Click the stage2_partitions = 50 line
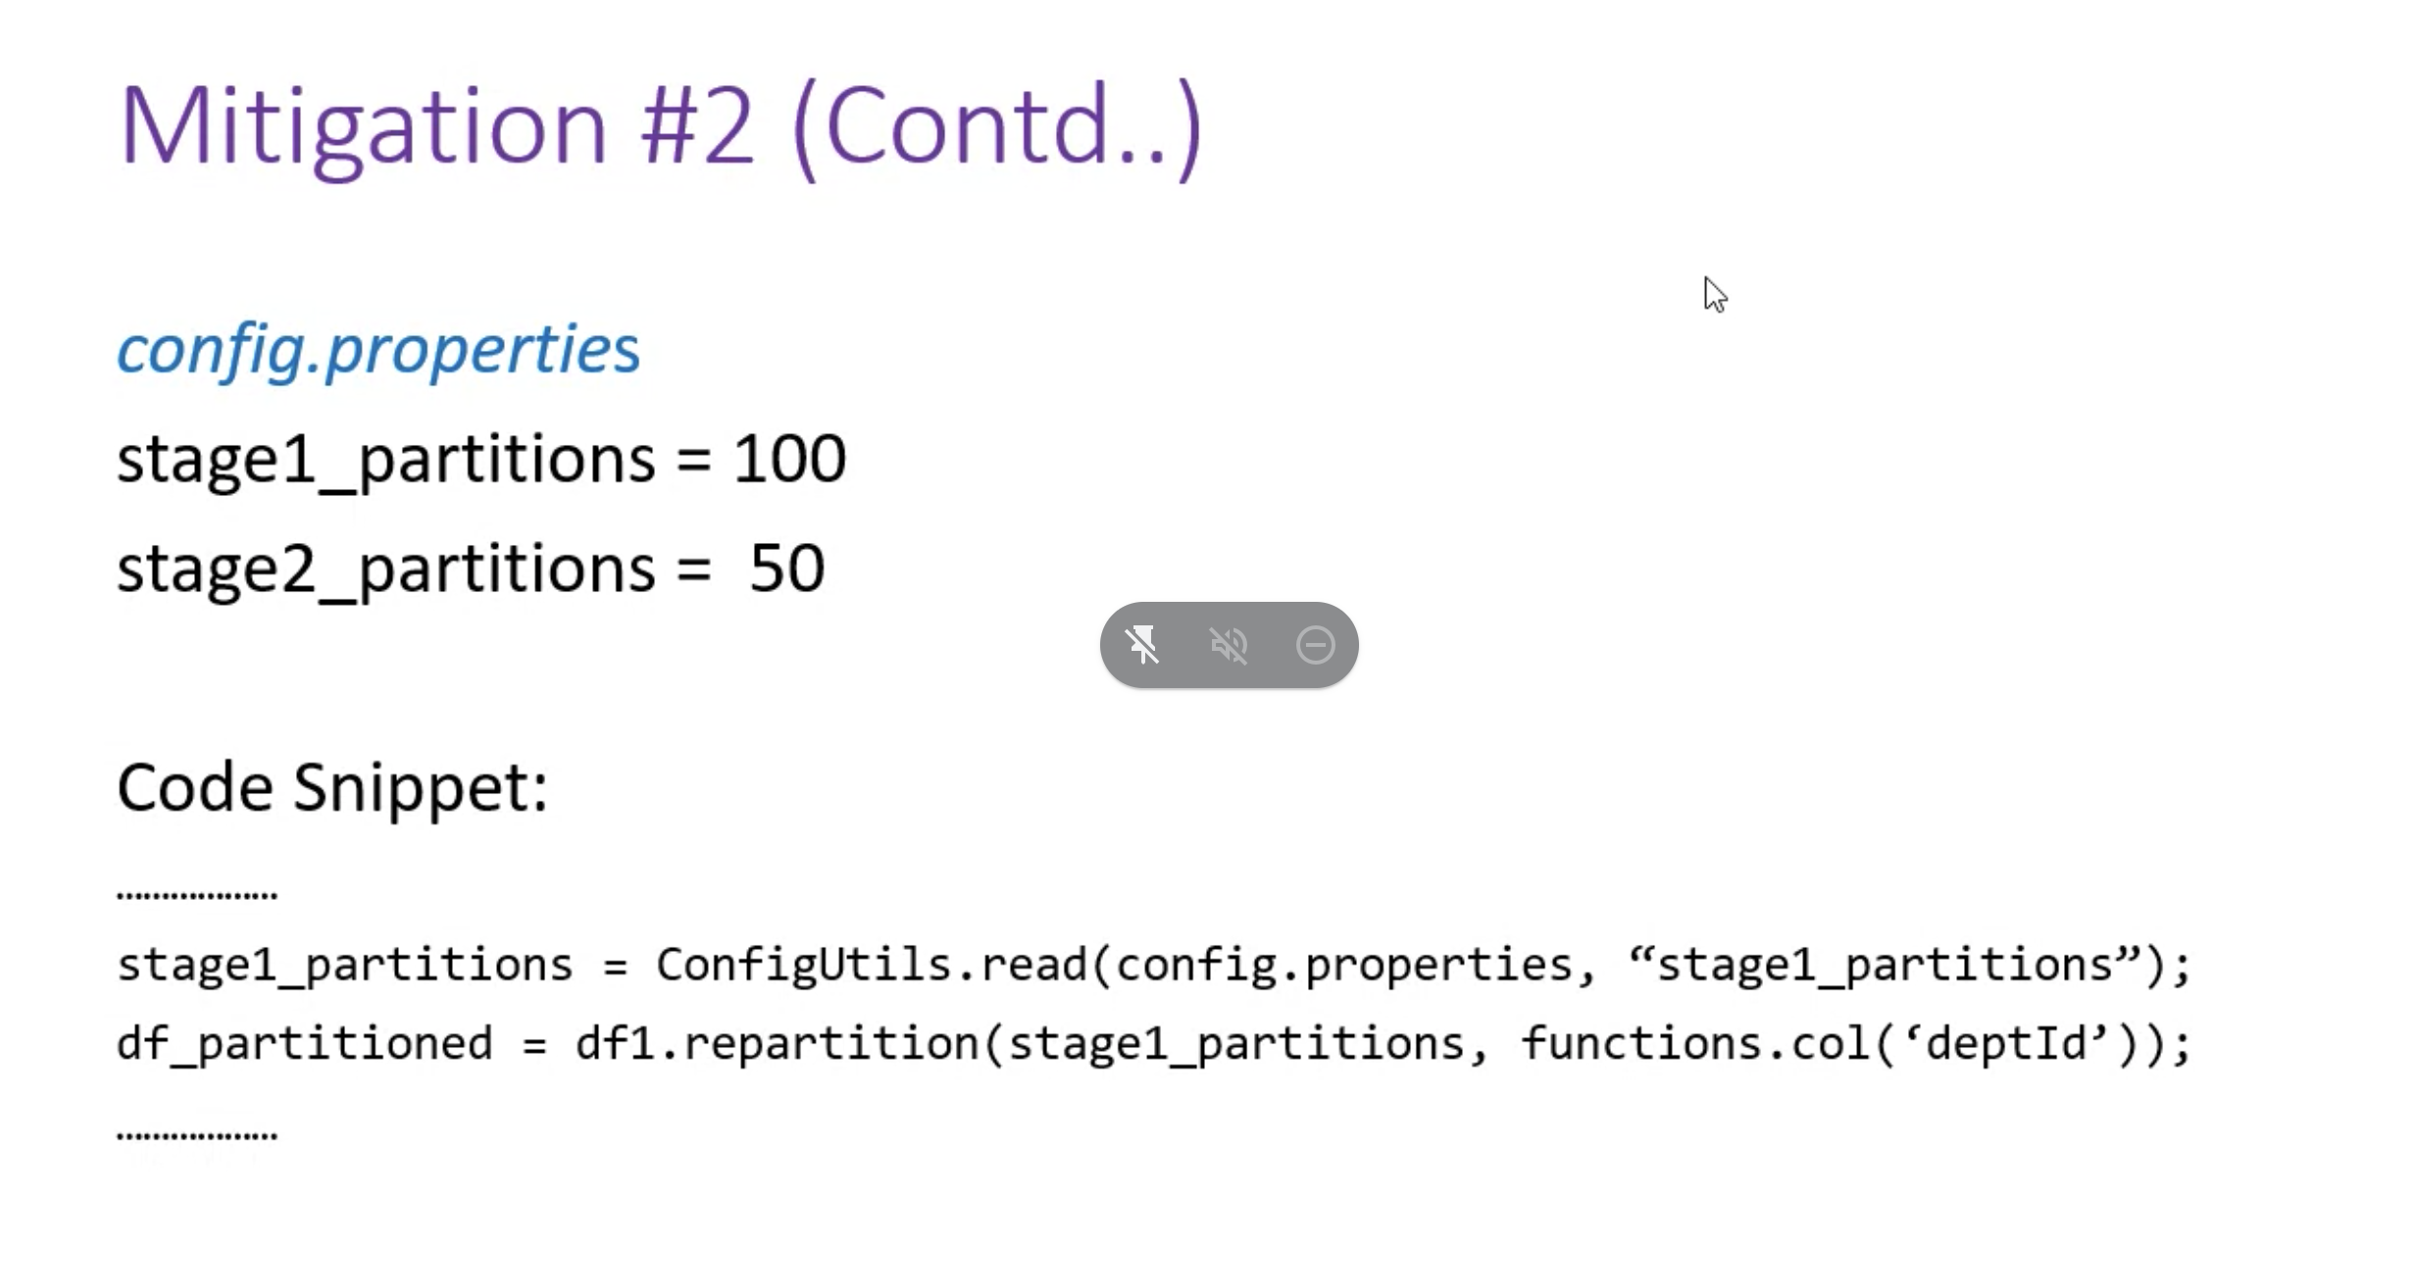The image size is (2418, 1286). point(471,569)
